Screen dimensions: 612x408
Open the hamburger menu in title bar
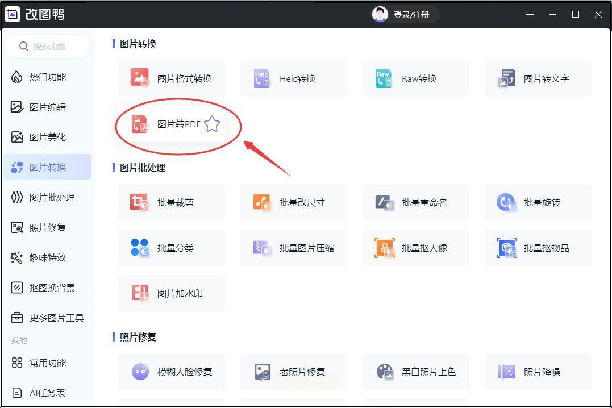click(x=530, y=14)
